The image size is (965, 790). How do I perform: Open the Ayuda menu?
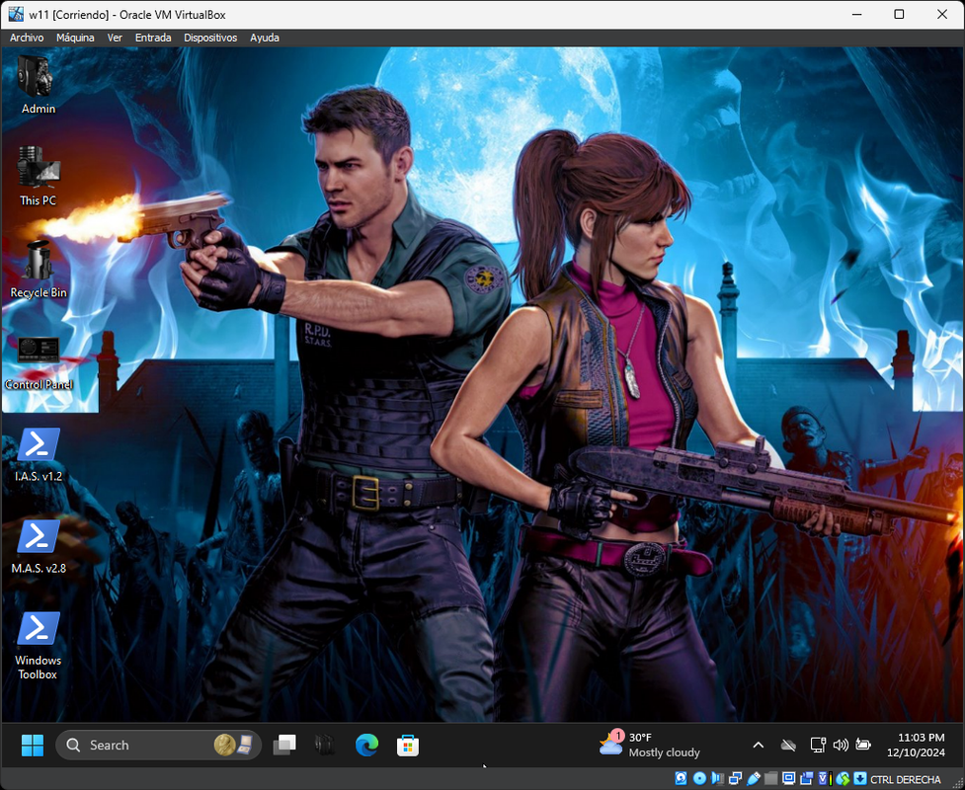[265, 38]
